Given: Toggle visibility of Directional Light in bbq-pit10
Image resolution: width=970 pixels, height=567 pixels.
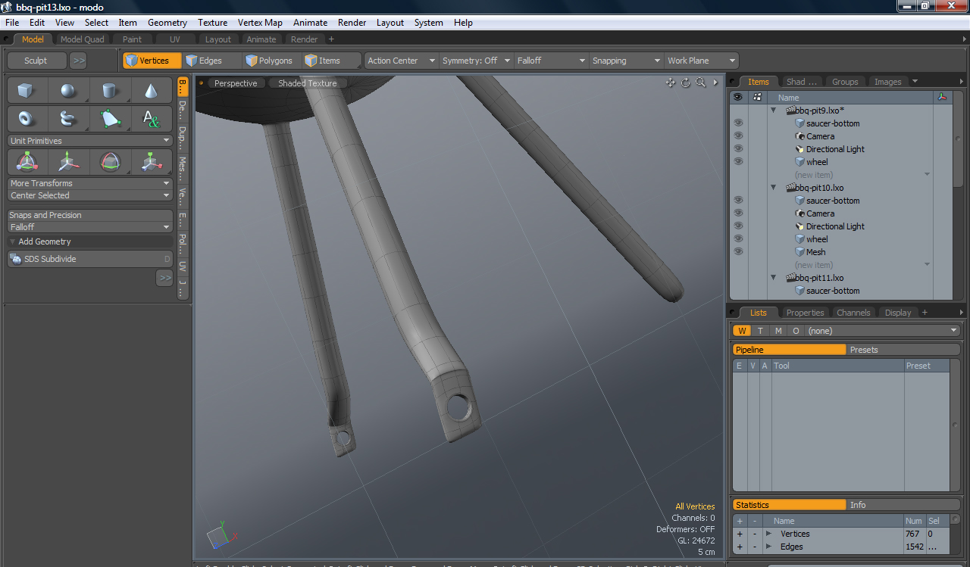Looking at the screenshot, I should [738, 226].
